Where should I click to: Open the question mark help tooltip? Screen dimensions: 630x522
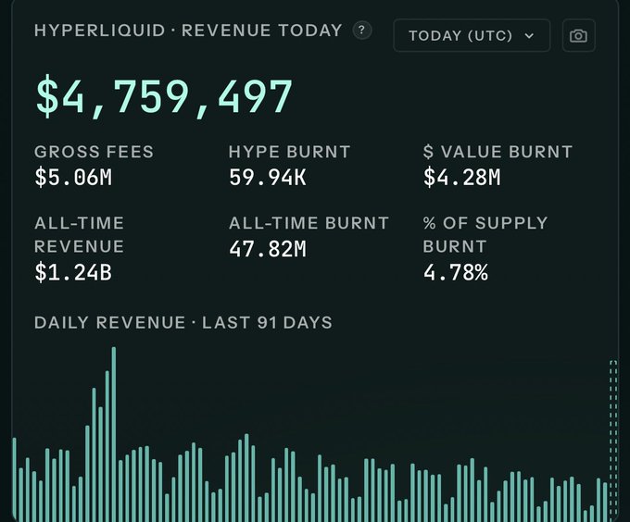coord(361,31)
